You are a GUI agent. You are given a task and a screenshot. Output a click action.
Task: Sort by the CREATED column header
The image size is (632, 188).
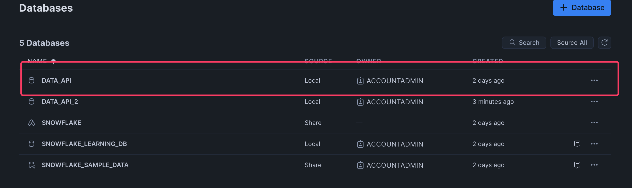487,61
